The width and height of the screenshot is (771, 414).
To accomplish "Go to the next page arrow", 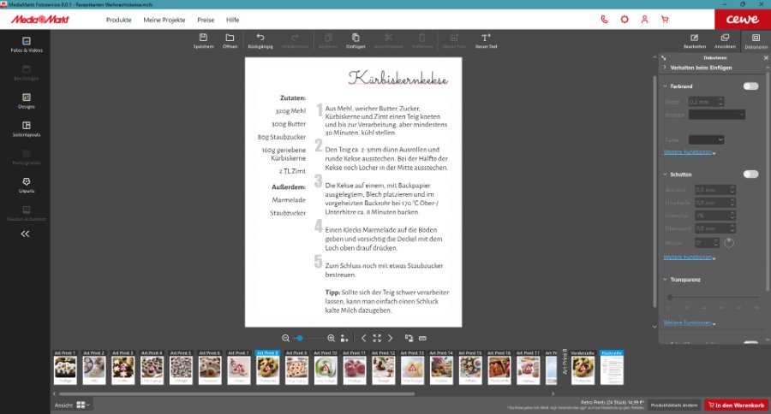I will click(391, 338).
